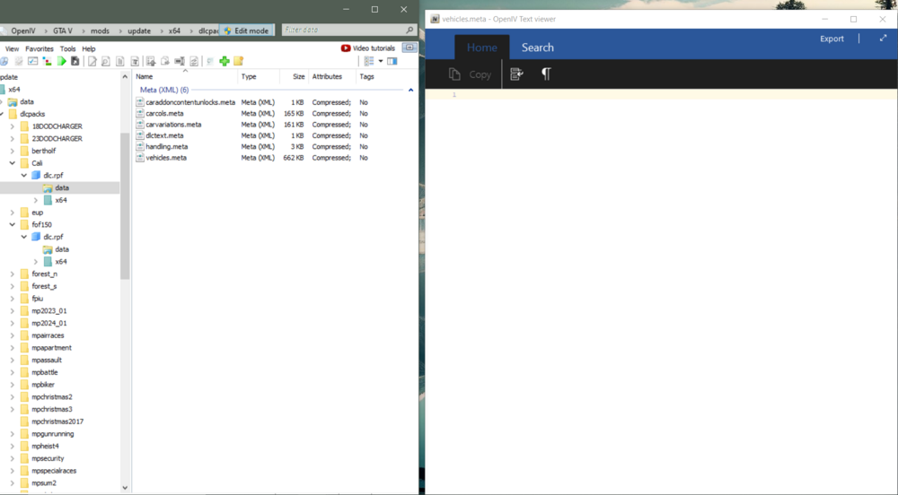Expand the mp2023_01 folder
This screenshot has height=495, width=898.
12,311
